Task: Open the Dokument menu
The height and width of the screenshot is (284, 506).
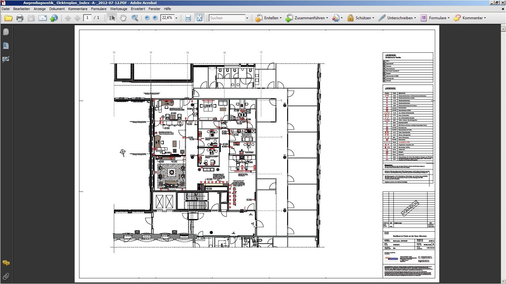Action: [57, 9]
